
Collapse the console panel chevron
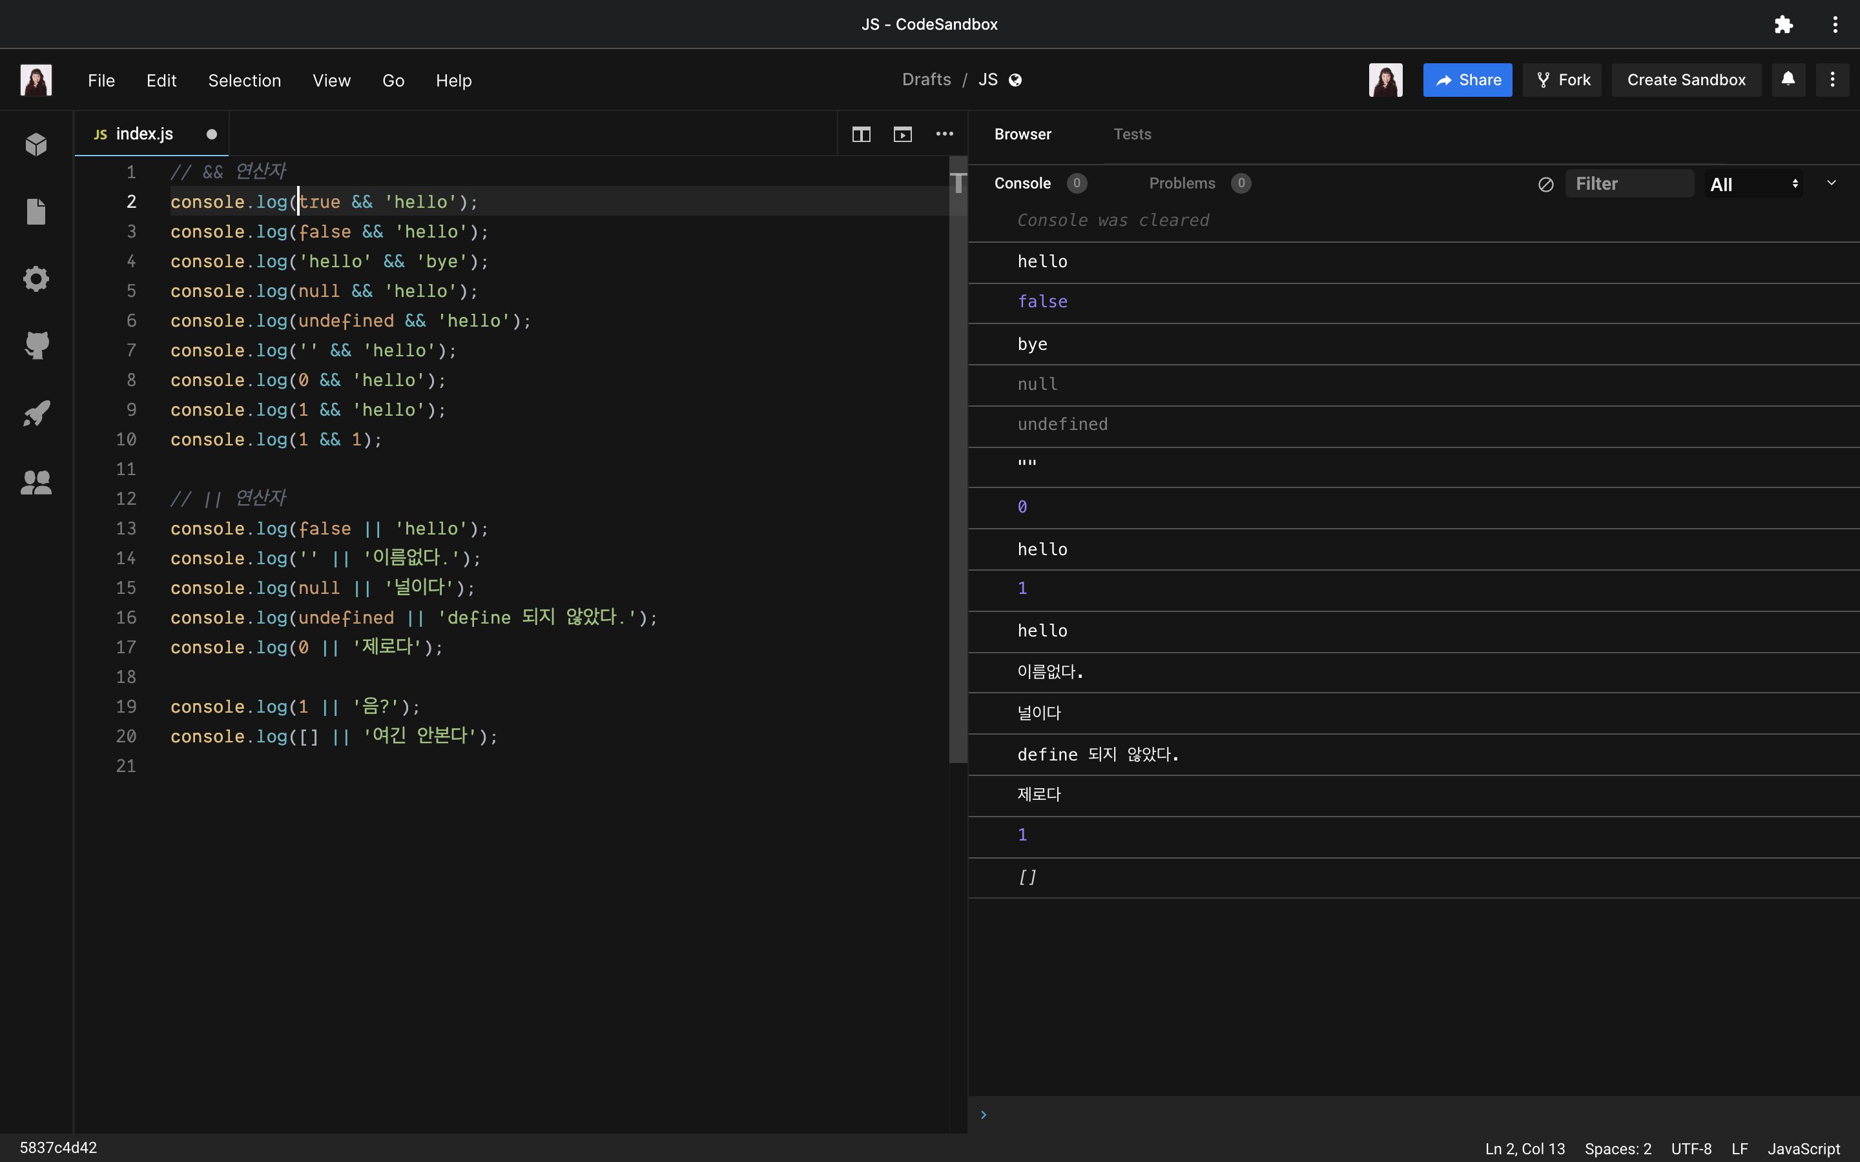pyautogui.click(x=1832, y=183)
